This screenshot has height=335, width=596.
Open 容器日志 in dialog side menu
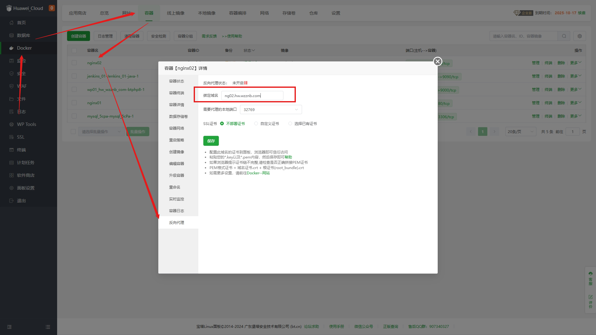177,211
